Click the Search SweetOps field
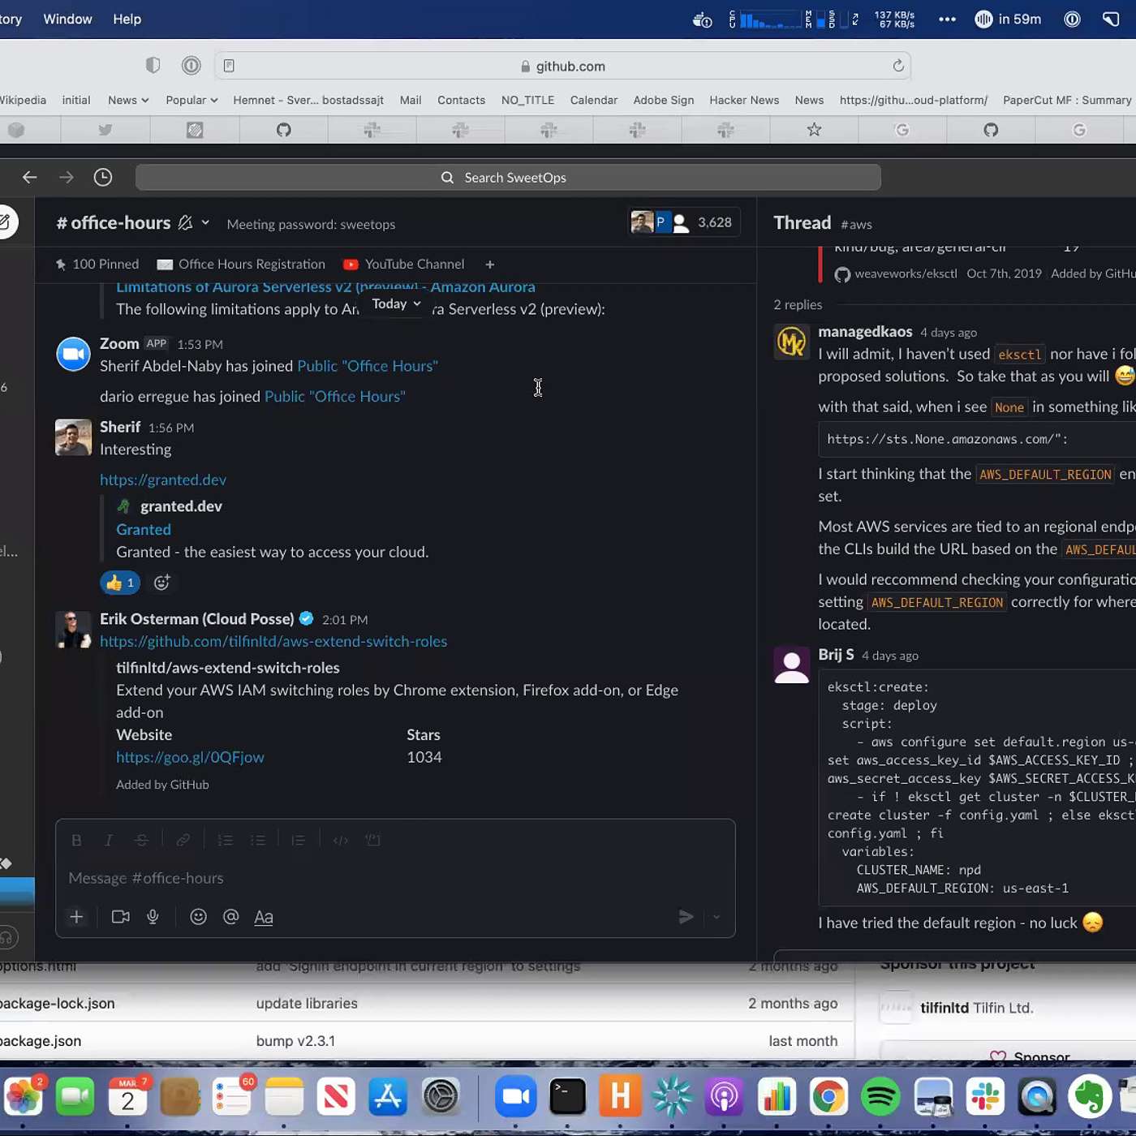1136x1136 pixels. 508,178
